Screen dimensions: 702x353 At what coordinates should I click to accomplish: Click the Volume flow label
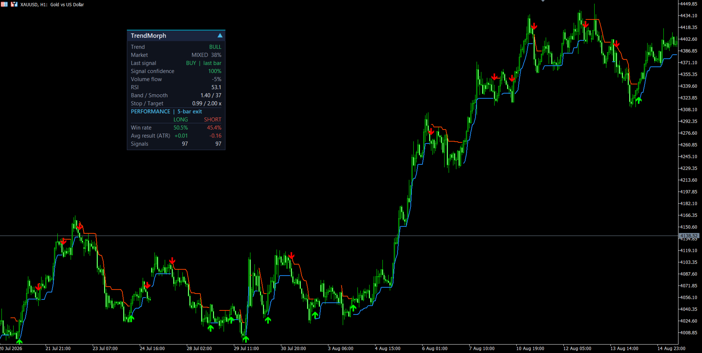tap(146, 79)
